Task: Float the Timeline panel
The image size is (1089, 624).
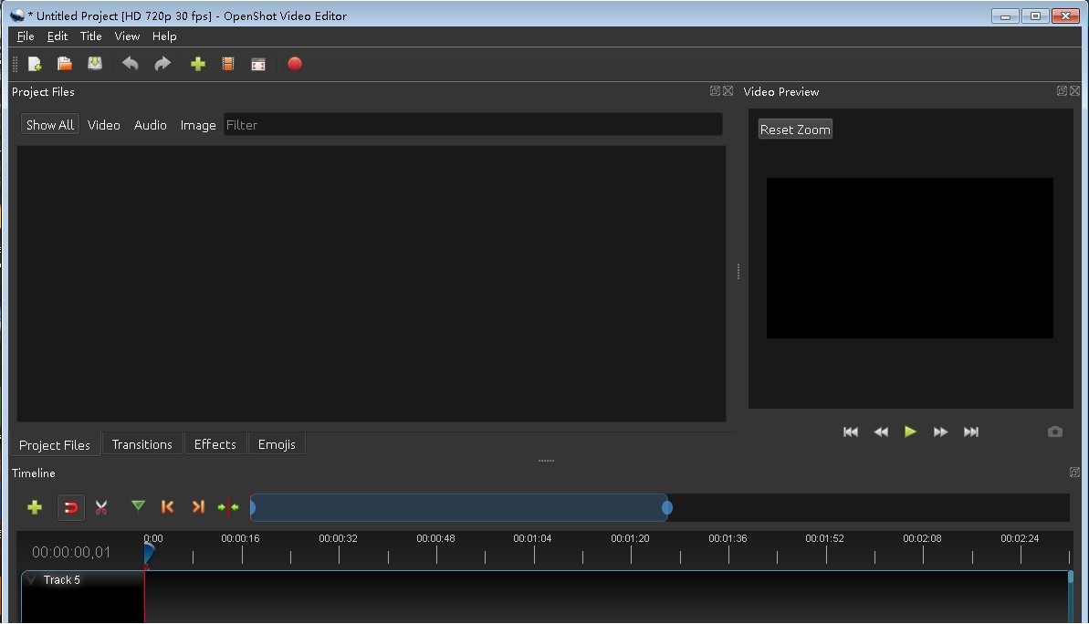Action: (x=1074, y=472)
